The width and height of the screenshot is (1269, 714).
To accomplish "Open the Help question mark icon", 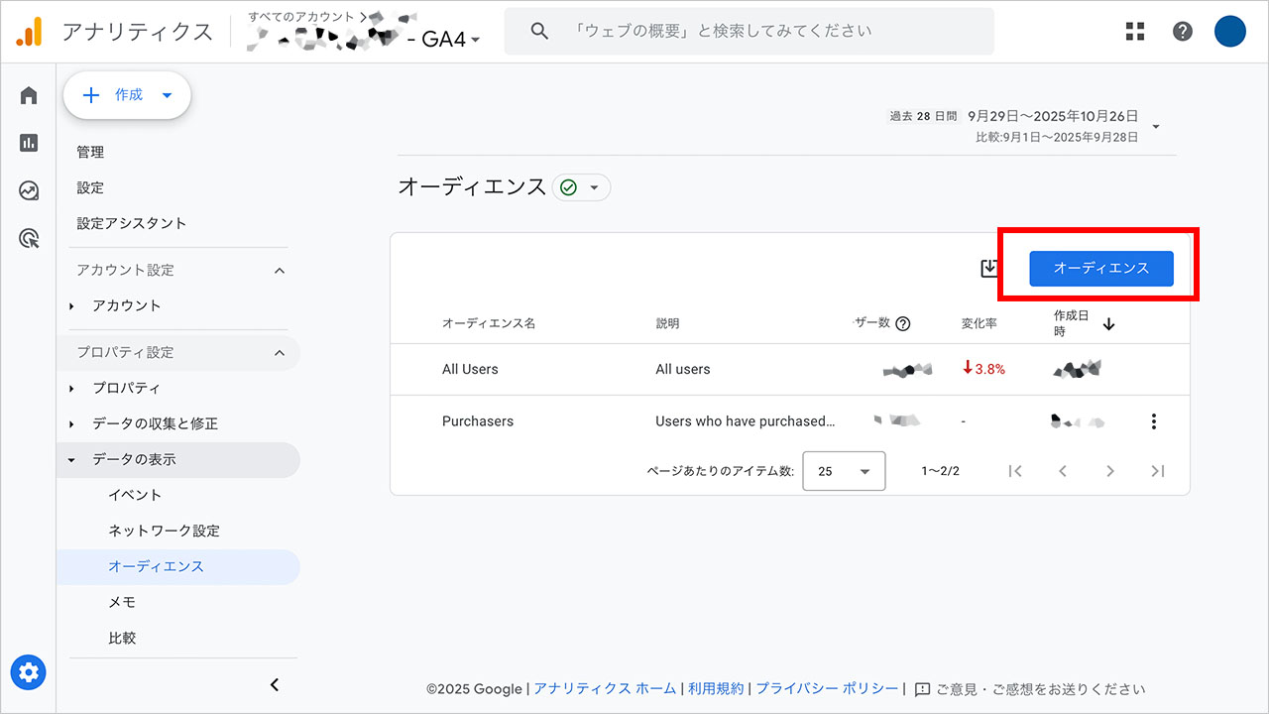I will point(1183,31).
